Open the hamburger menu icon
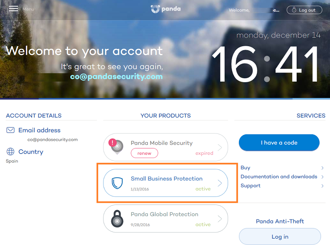Viewport: 330px width, 246px height. (x=13, y=9)
